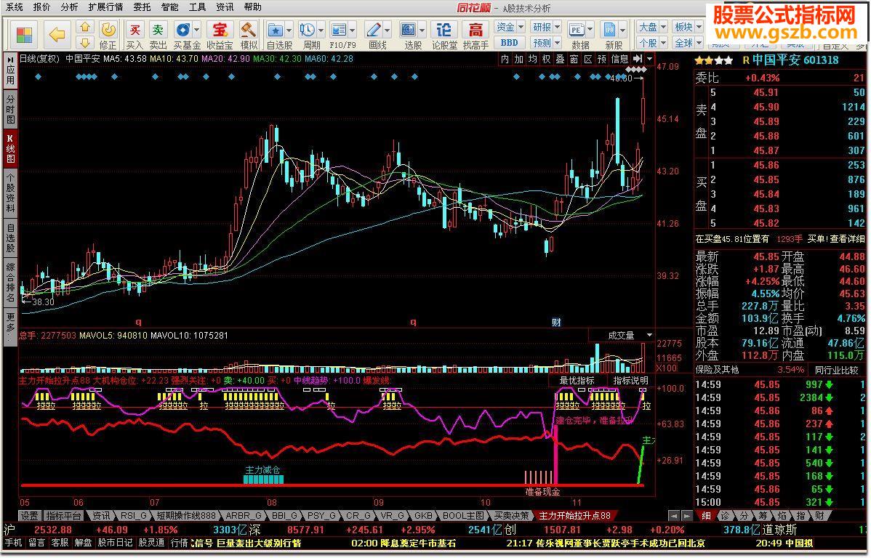Toggle the 区 range option
The height and width of the screenshot is (558, 871).
[587, 59]
